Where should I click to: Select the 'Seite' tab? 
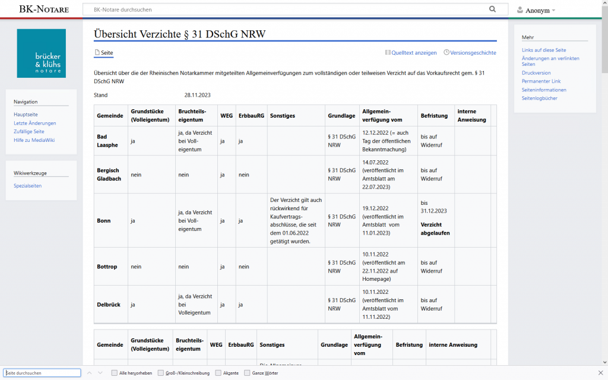pyautogui.click(x=104, y=53)
